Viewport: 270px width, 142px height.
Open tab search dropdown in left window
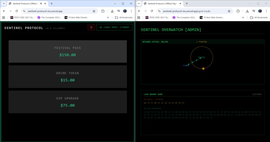pyautogui.click(x=4, y=4)
